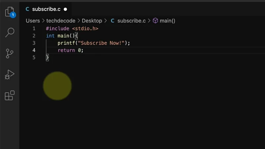Open the Users breadcrumb folder dropdown

(33, 21)
